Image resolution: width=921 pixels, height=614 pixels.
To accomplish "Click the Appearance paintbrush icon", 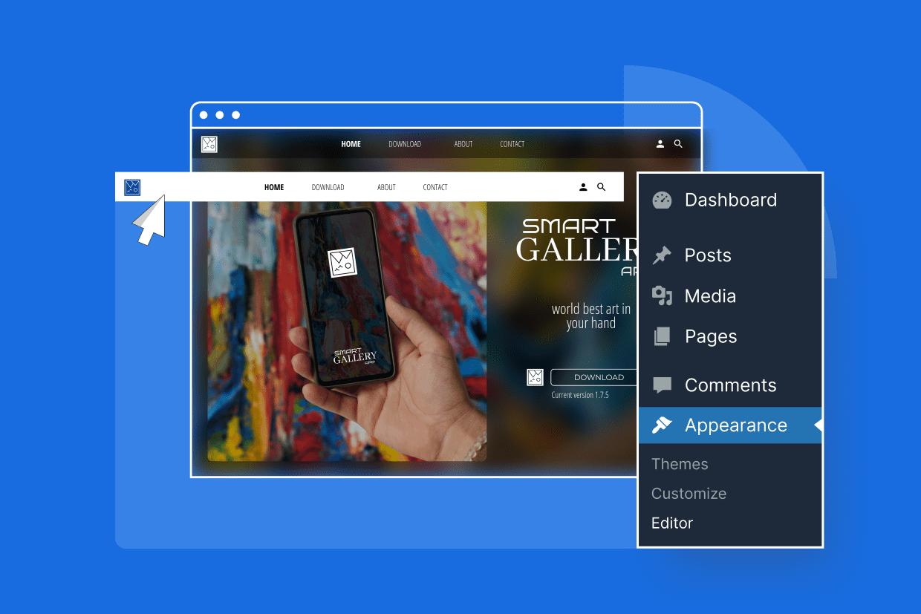I will 662,425.
